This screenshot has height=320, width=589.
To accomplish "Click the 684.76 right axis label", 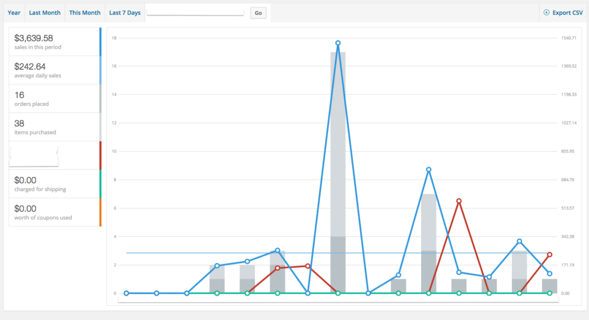I will [x=568, y=180].
